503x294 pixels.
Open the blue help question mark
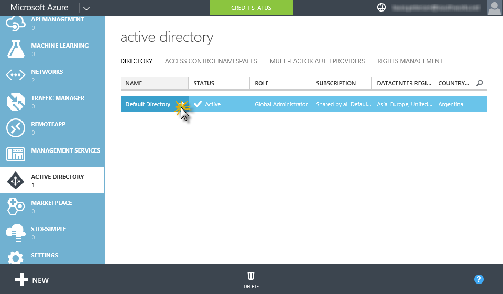coord(478,279)
